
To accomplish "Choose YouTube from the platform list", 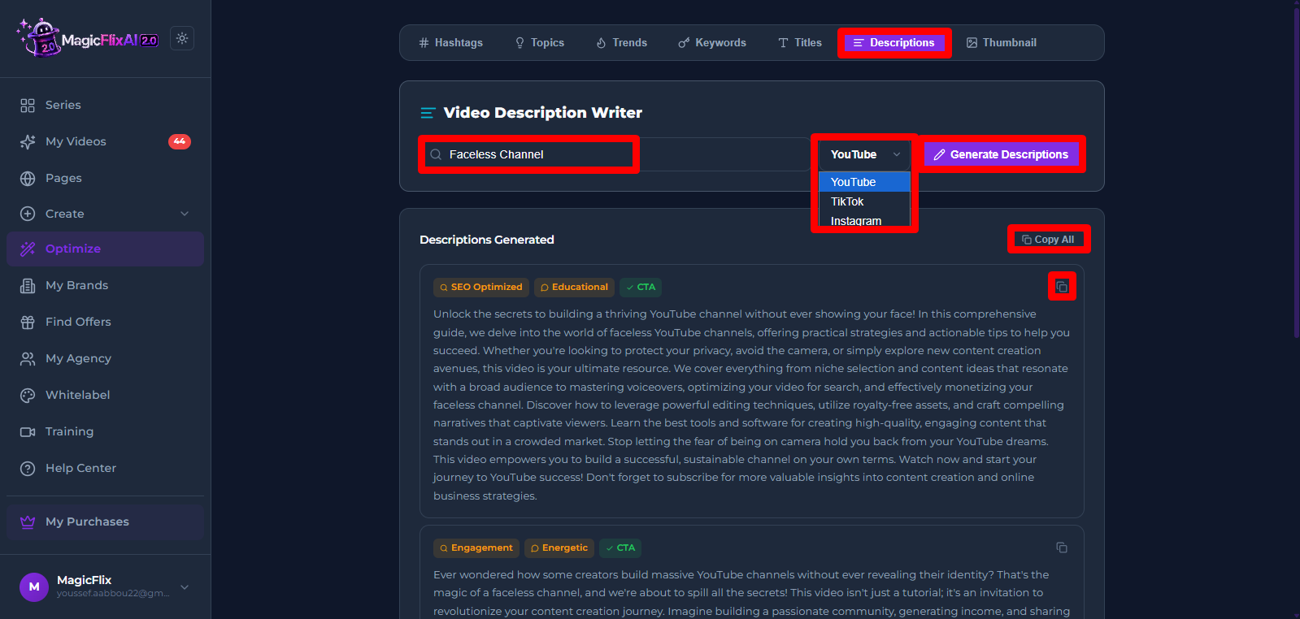I will click(x=865, y=182).
